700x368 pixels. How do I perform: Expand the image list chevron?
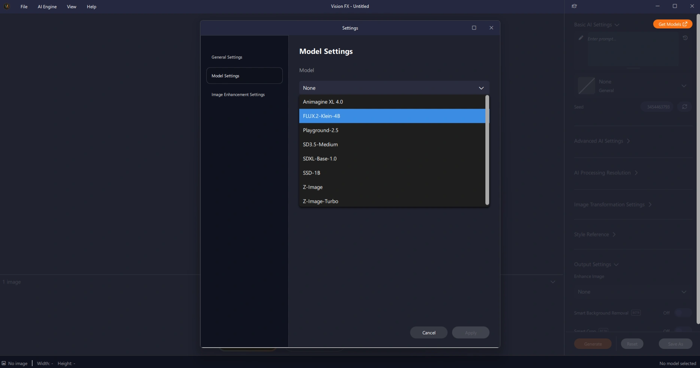point(553,282)
